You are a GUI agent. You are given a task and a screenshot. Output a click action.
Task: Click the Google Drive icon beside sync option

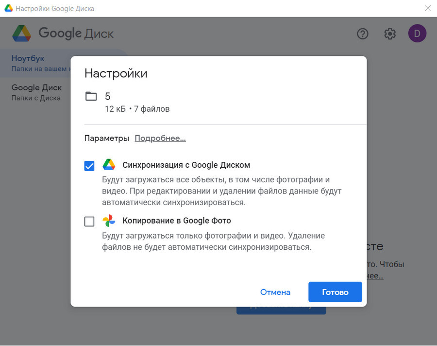coord(109,165)
